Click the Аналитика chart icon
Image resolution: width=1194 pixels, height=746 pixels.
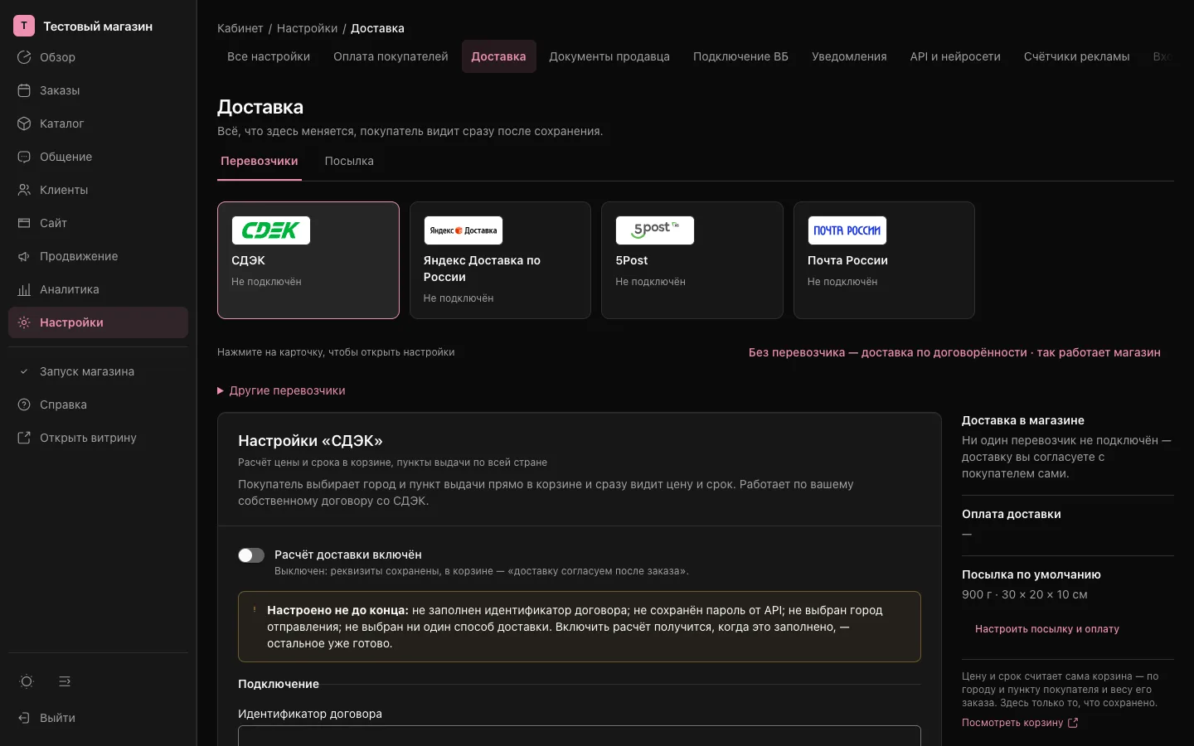(x=24, y=289)
